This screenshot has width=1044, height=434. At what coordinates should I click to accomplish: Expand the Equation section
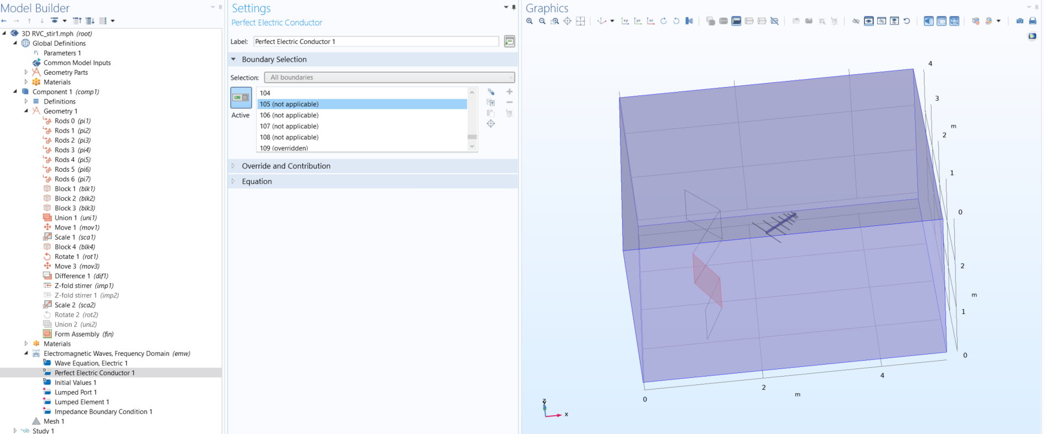click(257, 181)
